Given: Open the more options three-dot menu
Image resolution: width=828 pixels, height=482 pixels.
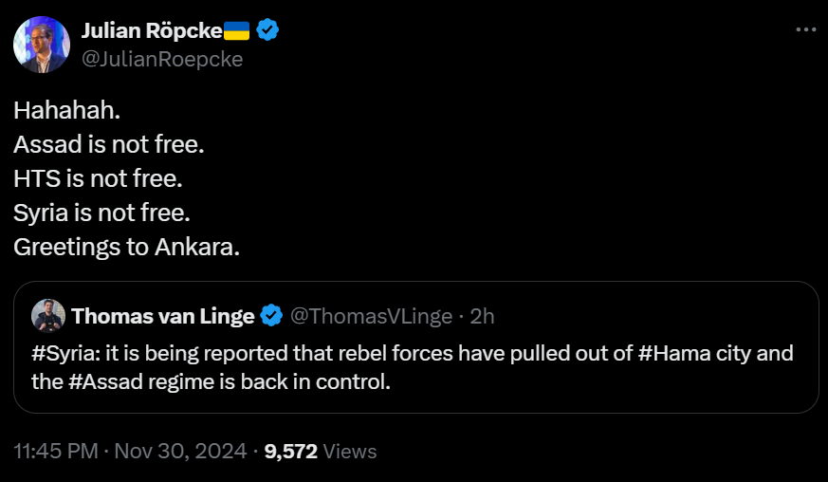Looking at the screenshot, I should (805, 29).
